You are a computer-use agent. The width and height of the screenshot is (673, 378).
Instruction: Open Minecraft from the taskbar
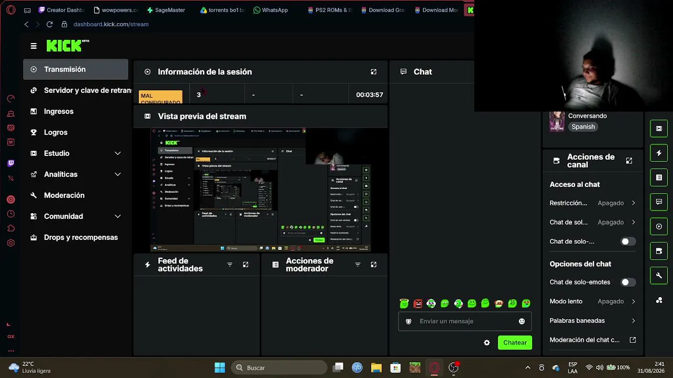click(x=415, y=367)
